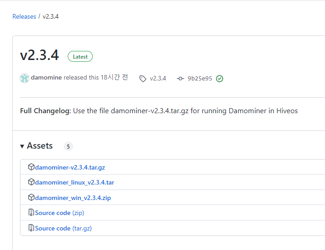Open commit 9b25e95
The image size is (325, 250).
tap(200, 78)
